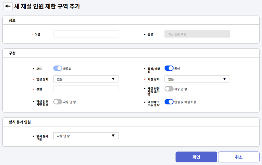
Task: Expand the 퇴실 장치 dropdown
Action: (x=197, y=79)
